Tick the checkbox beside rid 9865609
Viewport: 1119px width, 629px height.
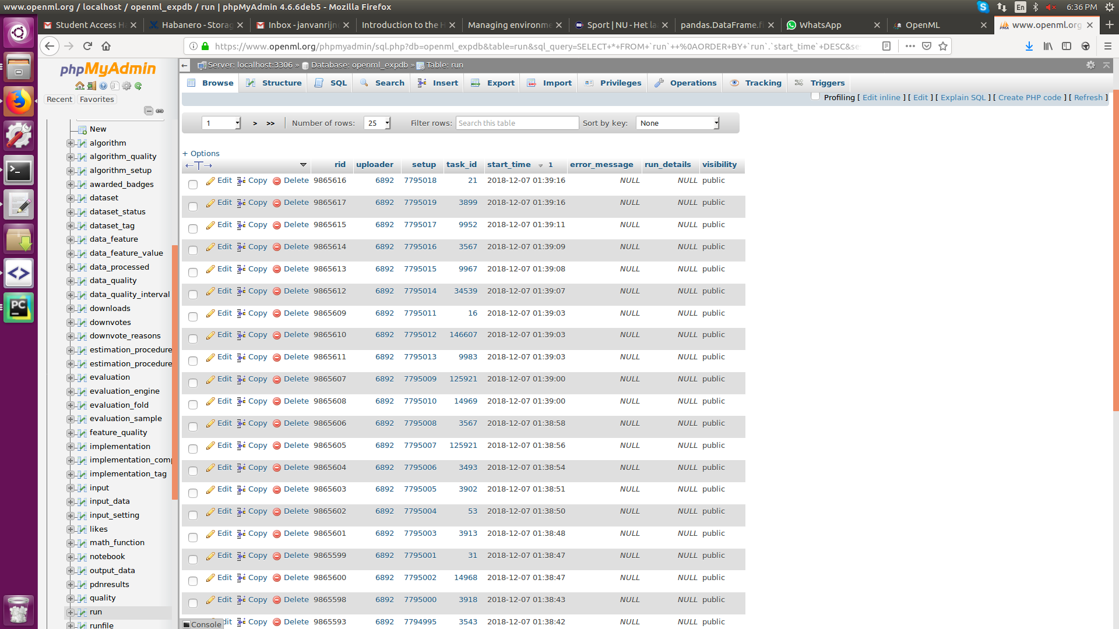click(x=192, y=317)
